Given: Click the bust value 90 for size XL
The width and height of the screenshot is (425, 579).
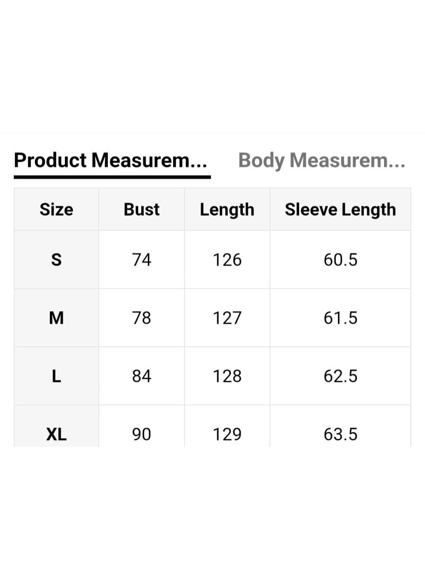Looking at the screenshot, I should [141, 434].
